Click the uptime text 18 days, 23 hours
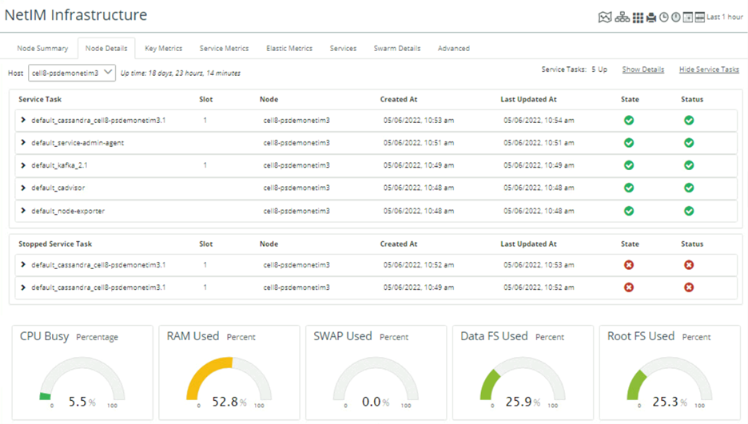The image size is (748, 424). (x=181, y=73)
